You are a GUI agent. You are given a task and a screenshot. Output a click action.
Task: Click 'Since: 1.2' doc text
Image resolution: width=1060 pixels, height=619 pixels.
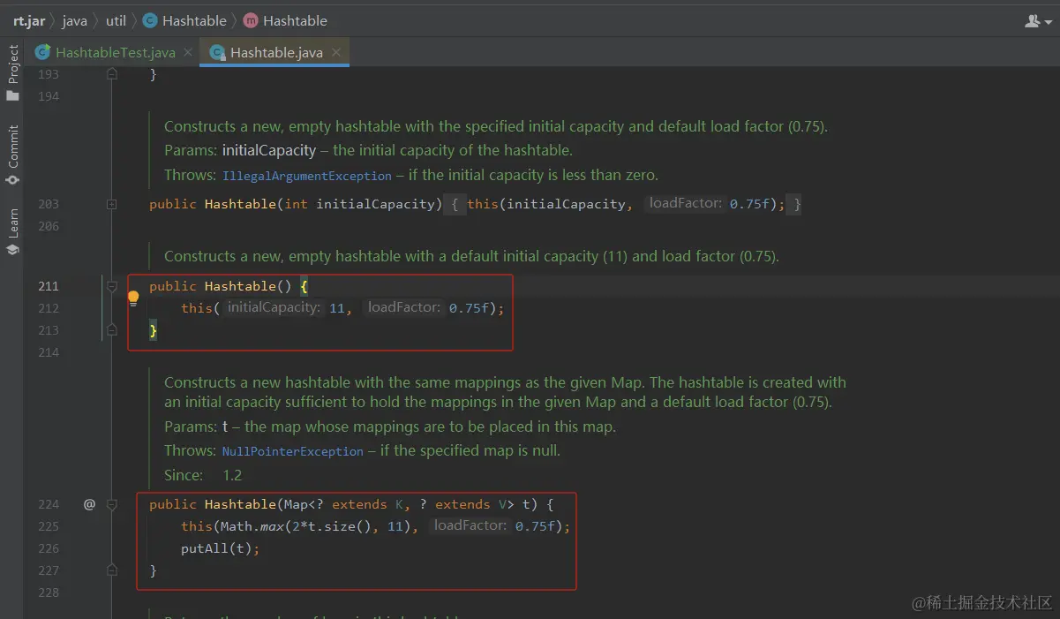click(203, 475)
